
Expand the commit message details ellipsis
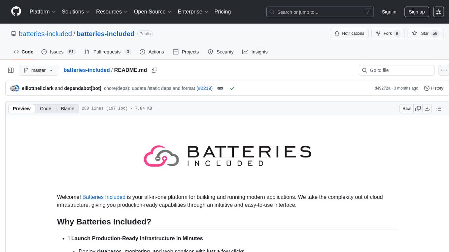point(220,88)
